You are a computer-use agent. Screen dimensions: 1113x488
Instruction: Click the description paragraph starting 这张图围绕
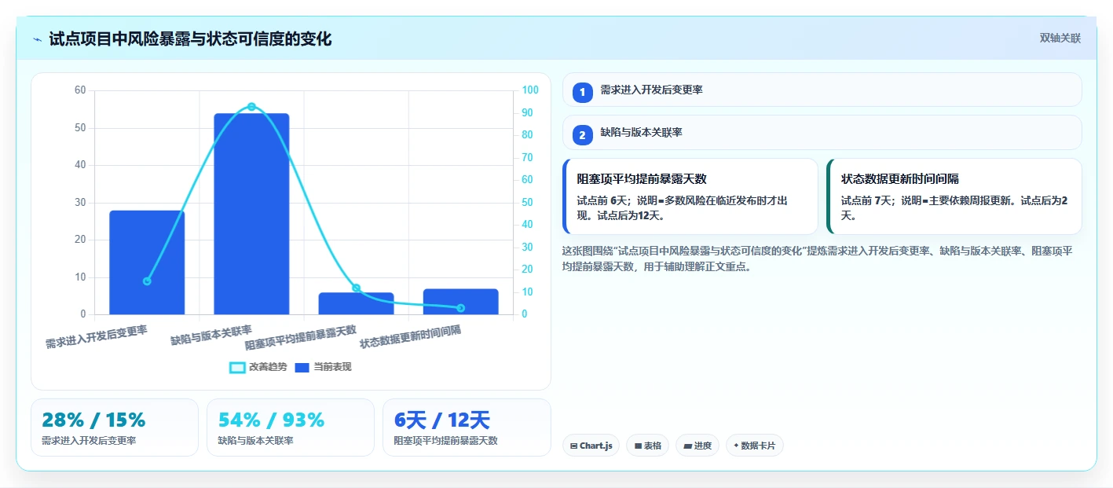click(818, 259)
